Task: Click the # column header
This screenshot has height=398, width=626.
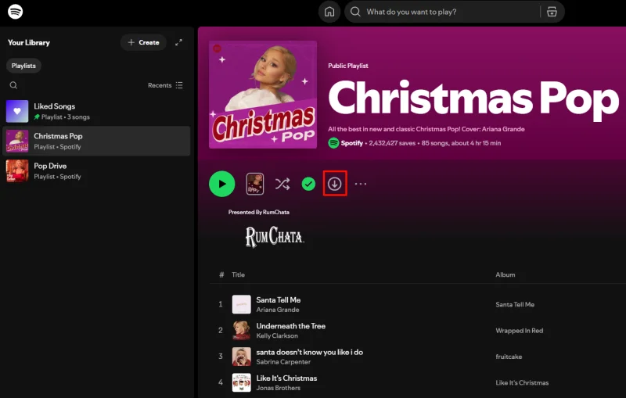Action: (221, 274)
